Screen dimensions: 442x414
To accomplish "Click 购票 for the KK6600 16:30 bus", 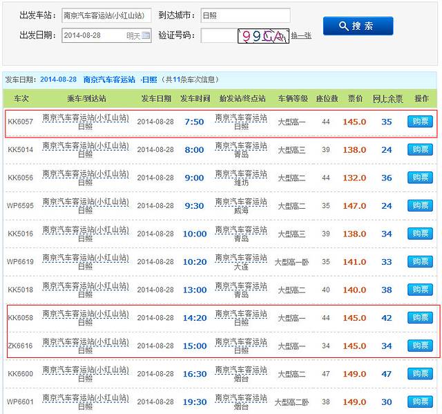I will point(419,374).
